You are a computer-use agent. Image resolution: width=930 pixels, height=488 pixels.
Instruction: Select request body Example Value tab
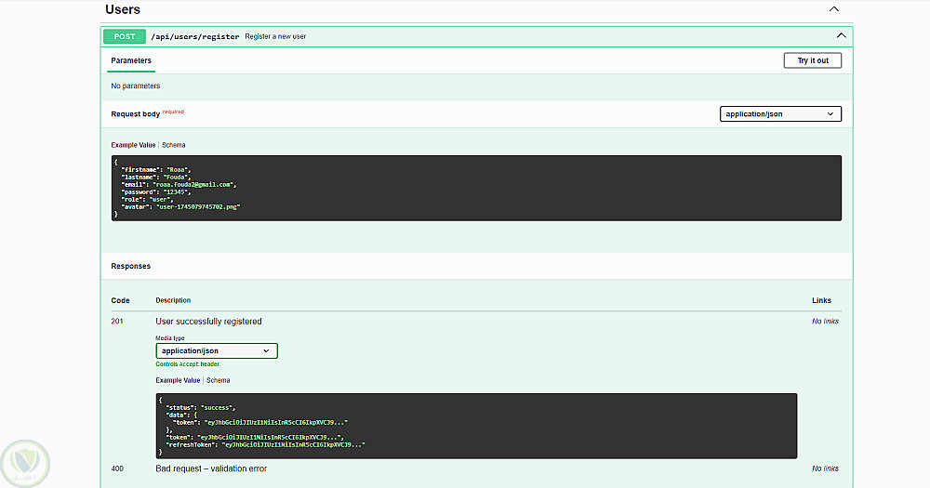pyautogui.click(x=134, y=145)
